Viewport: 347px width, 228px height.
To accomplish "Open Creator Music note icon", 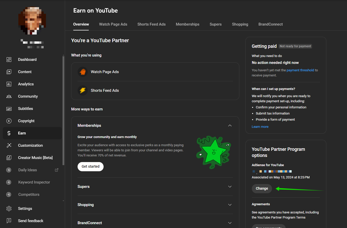I will 9,158.
